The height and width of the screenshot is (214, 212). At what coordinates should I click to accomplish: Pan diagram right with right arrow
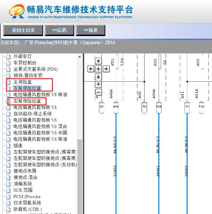(106, 69)
